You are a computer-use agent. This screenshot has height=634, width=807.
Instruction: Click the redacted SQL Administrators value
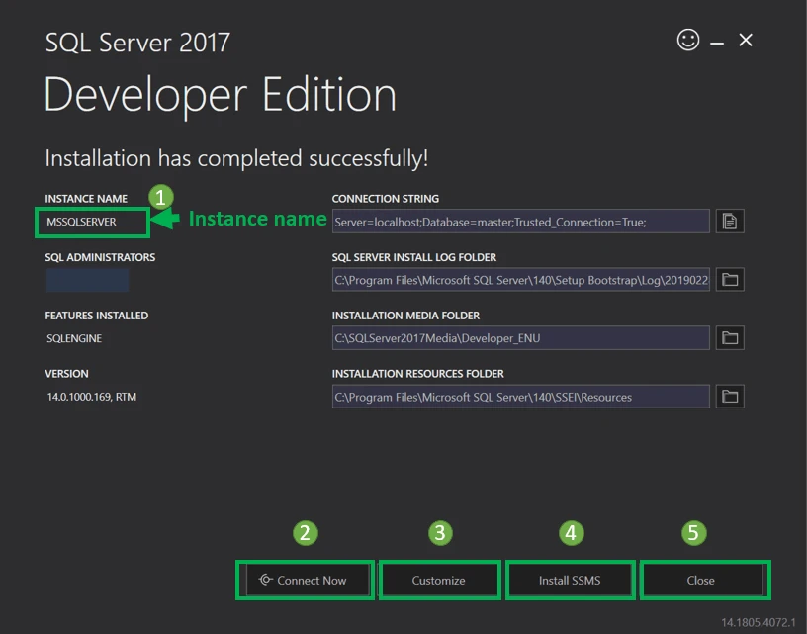(87, 280)
